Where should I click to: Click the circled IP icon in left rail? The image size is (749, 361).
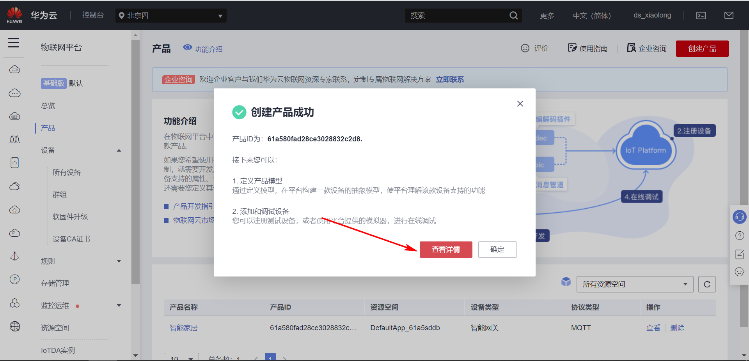(15, 279)
